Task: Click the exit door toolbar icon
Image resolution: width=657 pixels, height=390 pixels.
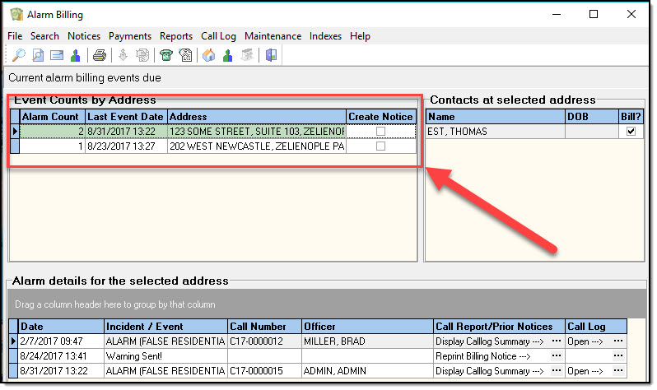Action: point(271,55)
